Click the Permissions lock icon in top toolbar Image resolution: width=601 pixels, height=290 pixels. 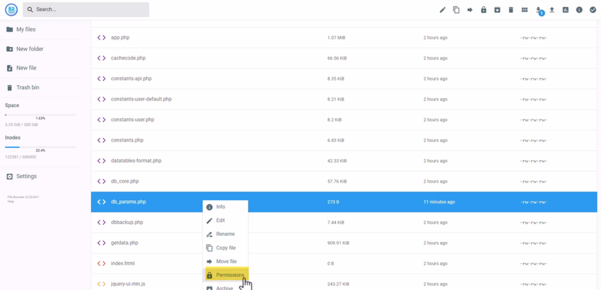[484, 10]
